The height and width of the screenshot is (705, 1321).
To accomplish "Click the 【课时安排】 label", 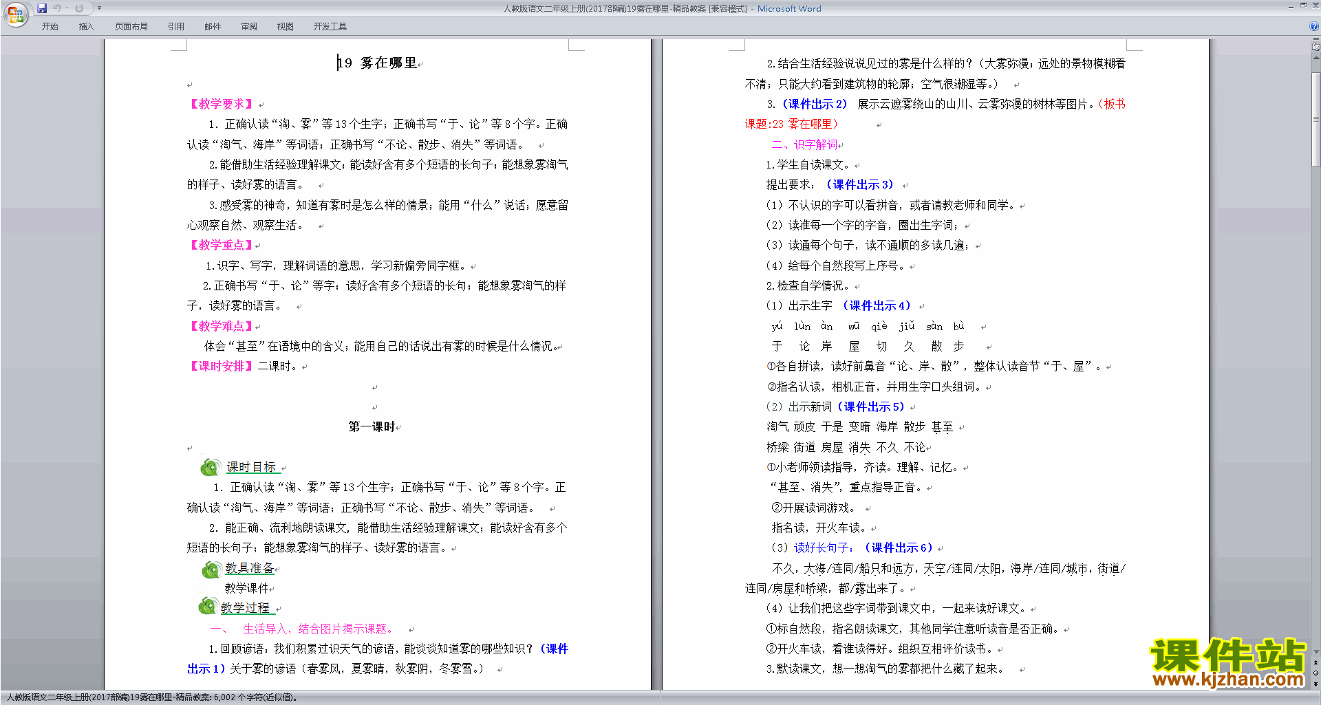I will (221, 367).
